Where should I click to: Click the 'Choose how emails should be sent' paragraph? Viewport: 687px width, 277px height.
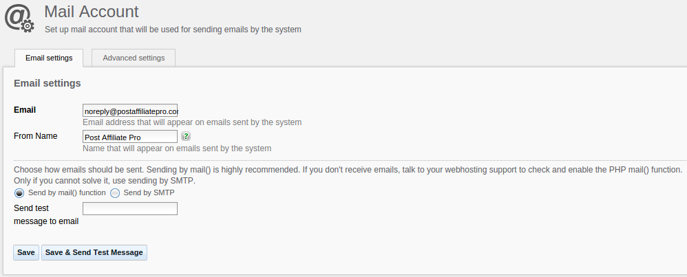348,175
